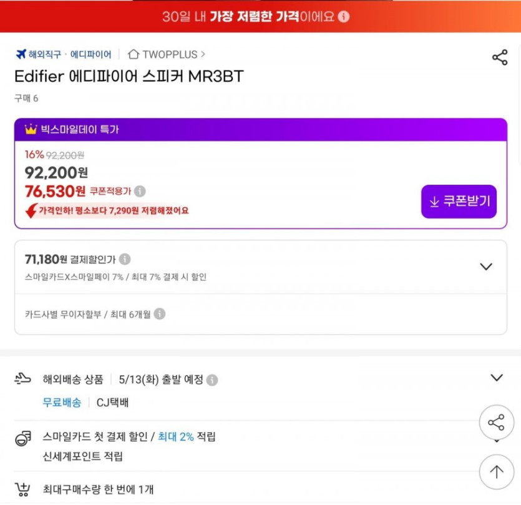Tap info icon next to 출발 예정
The image size is (521, 505).
[x=212, y=380]
